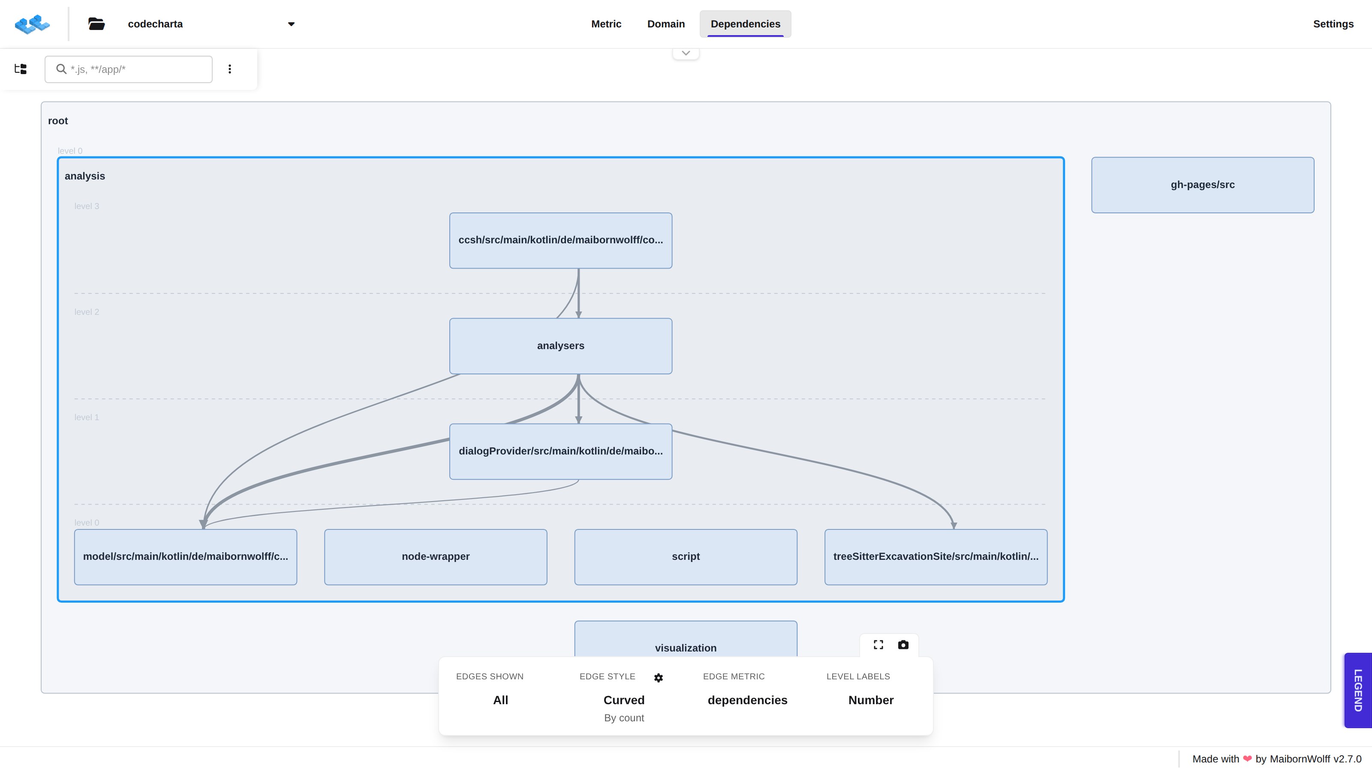
Task: Take a screenshot with the camera icon
Action: click(x=903, y=645)
